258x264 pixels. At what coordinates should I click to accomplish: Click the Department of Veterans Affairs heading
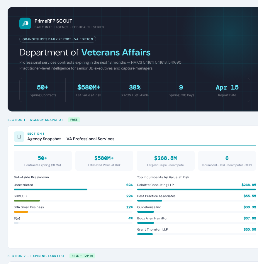(x=85, y=52)
